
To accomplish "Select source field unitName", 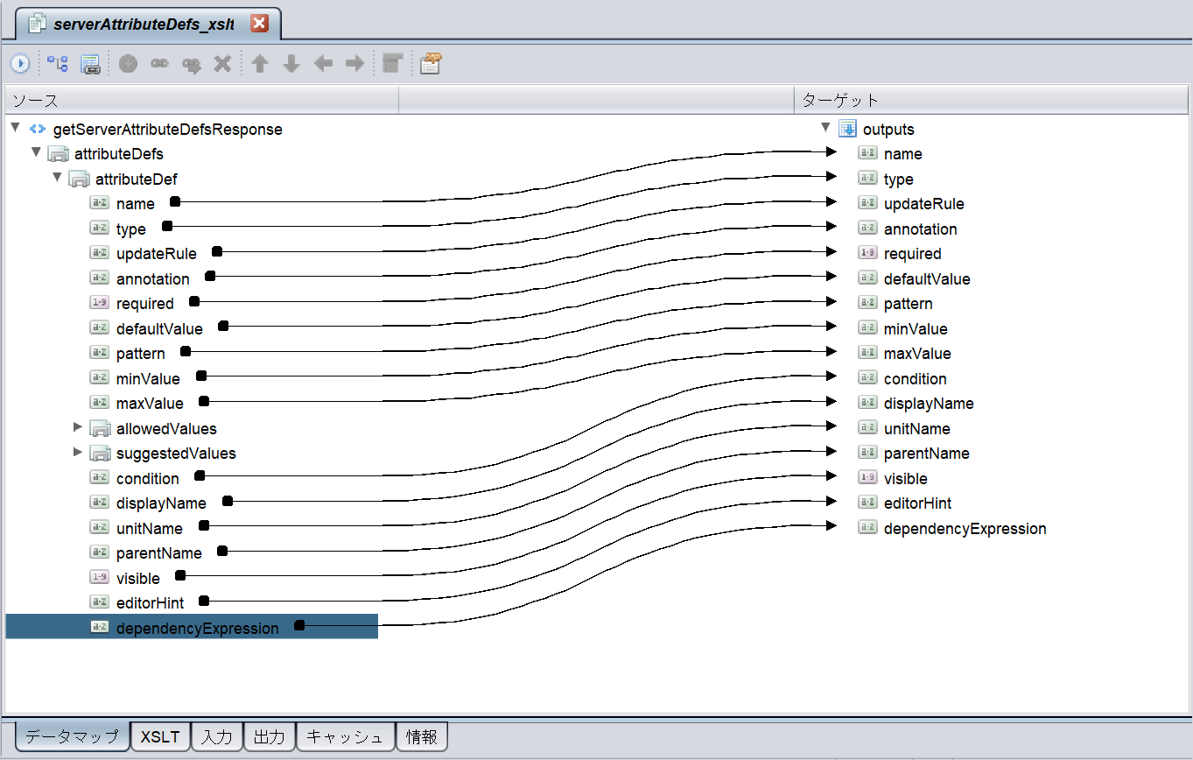I will click(150, 528).
